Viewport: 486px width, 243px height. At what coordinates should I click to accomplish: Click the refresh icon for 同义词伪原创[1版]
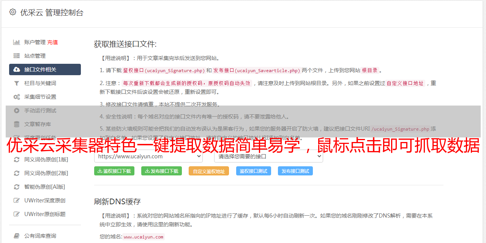click(17, 159)
